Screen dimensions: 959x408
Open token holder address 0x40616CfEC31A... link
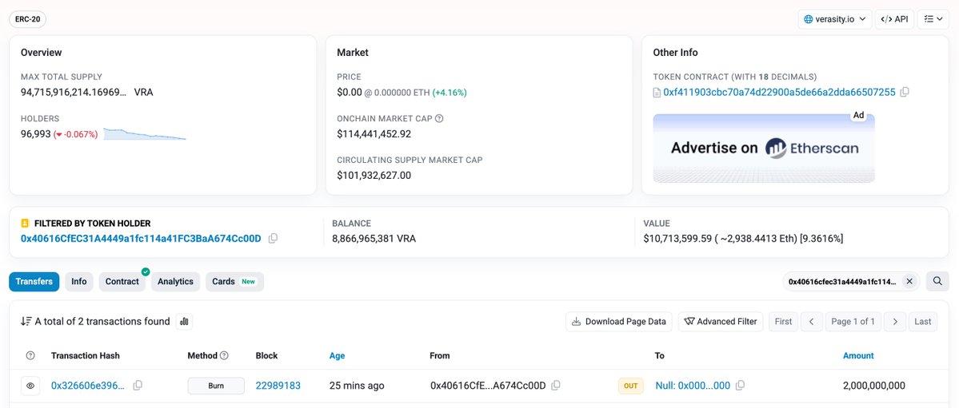tap(141, 238)
